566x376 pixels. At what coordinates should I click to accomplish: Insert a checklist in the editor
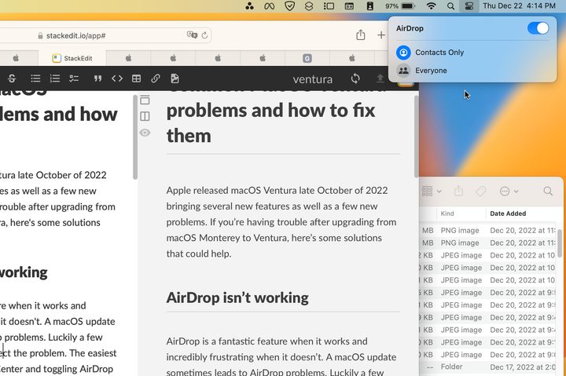pyautogui.click(x=74, y=78)
